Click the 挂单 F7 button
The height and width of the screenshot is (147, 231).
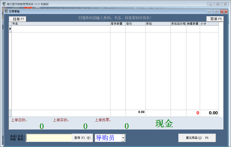pos(18,19)
